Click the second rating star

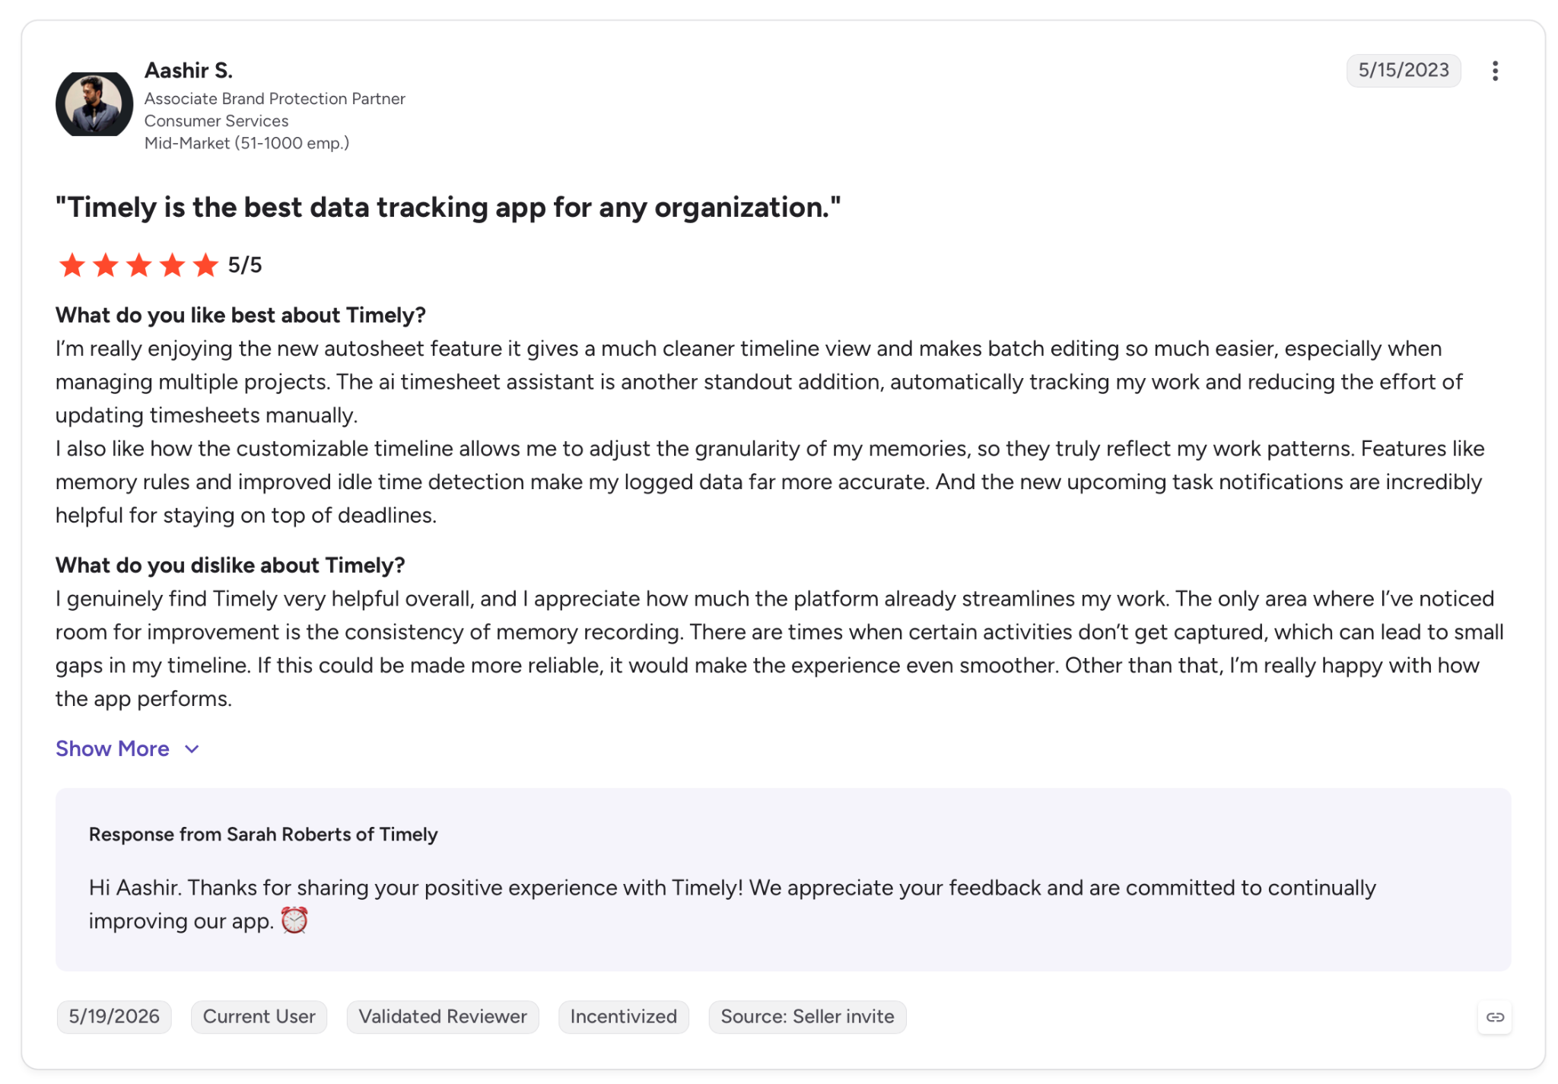coord(106,265)
